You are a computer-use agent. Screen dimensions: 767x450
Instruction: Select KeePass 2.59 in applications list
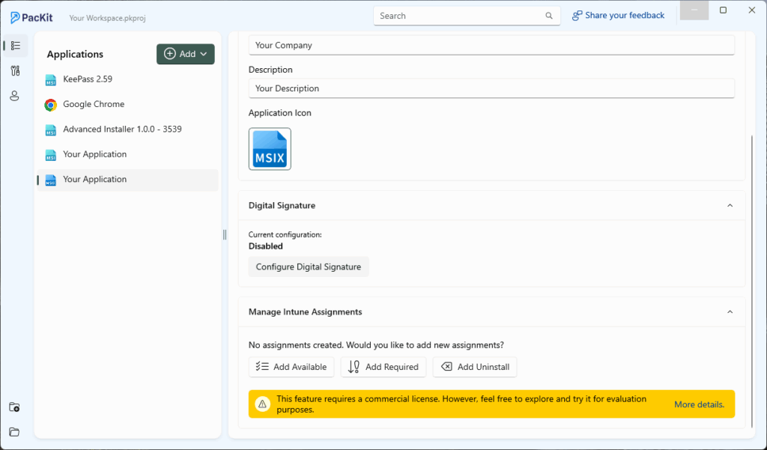point(88,79)
